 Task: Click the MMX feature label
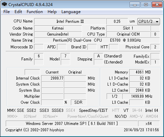(11, 110)
